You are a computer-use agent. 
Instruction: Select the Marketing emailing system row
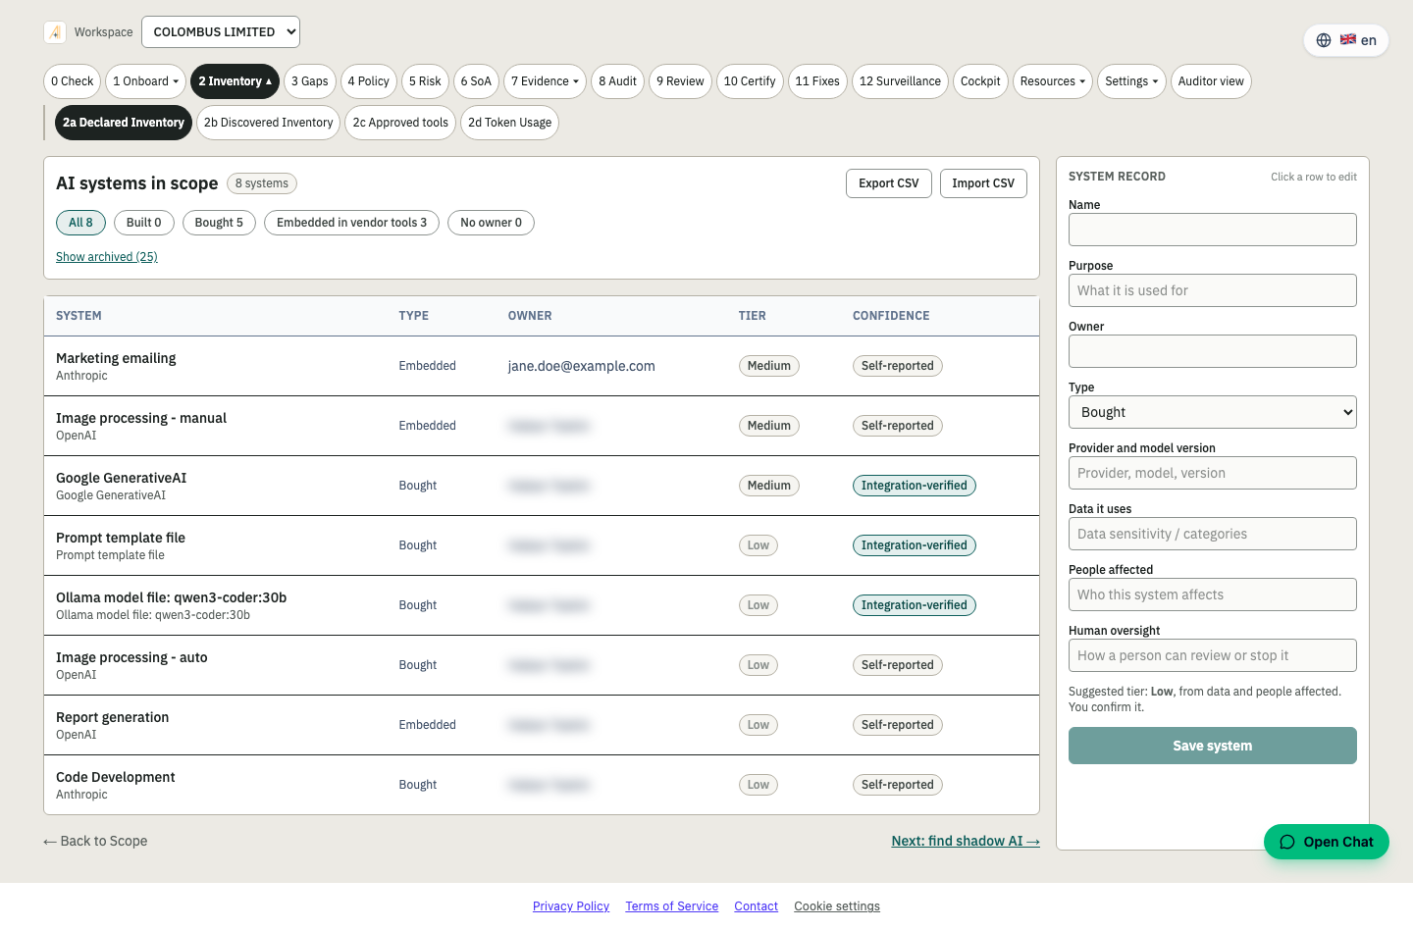point(542,366)
